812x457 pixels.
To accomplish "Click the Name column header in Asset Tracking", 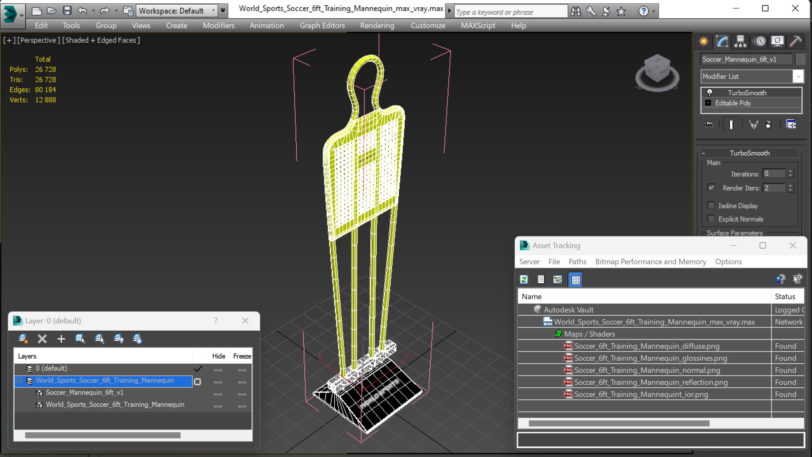I will [644, 296].
